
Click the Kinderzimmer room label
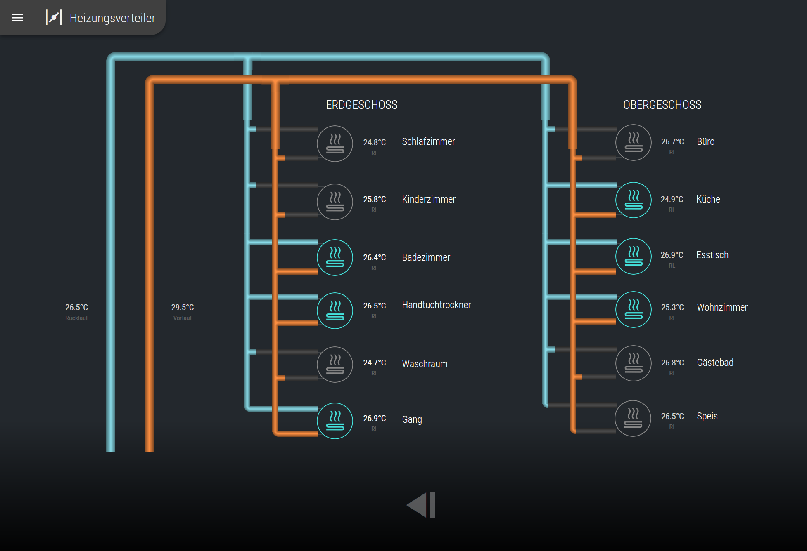point(429,199)
